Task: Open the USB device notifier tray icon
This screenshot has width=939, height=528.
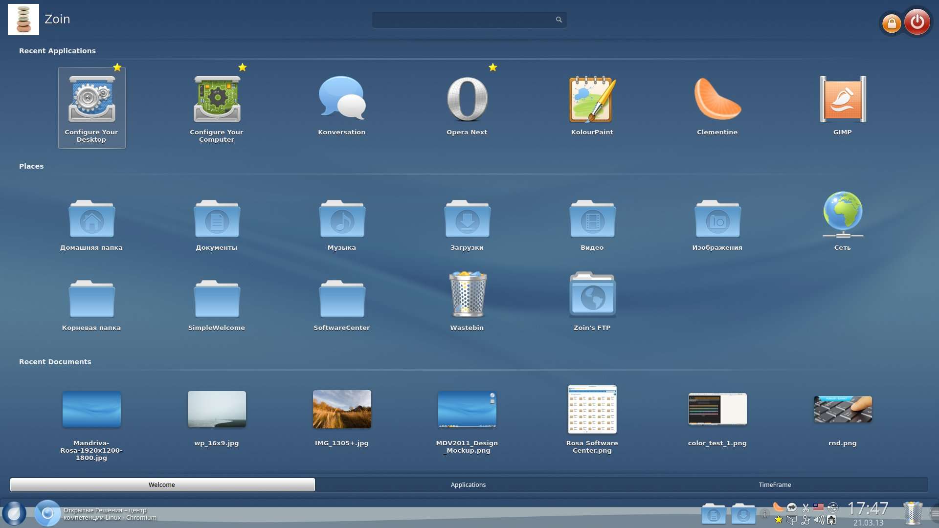Action: tap(833, 507)
